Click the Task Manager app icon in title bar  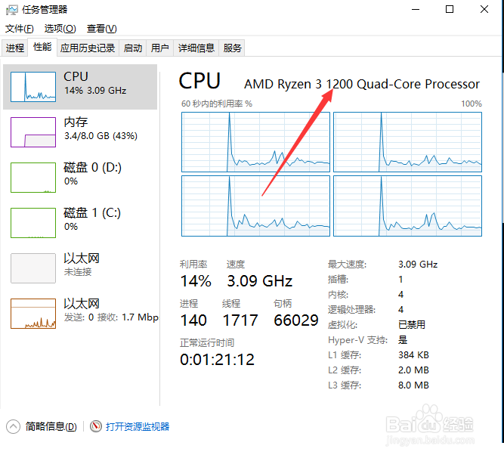coord(12,10)
